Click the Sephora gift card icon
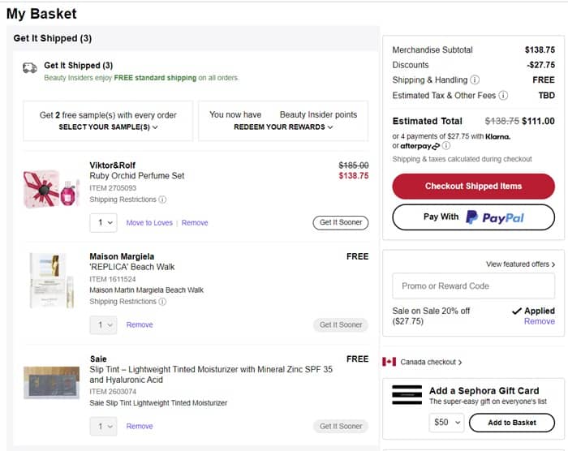The image size is (568, 451). coord(407,395)
